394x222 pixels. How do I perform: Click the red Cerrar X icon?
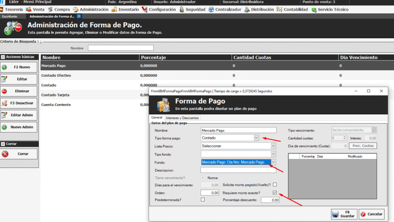tap(5, 154)
